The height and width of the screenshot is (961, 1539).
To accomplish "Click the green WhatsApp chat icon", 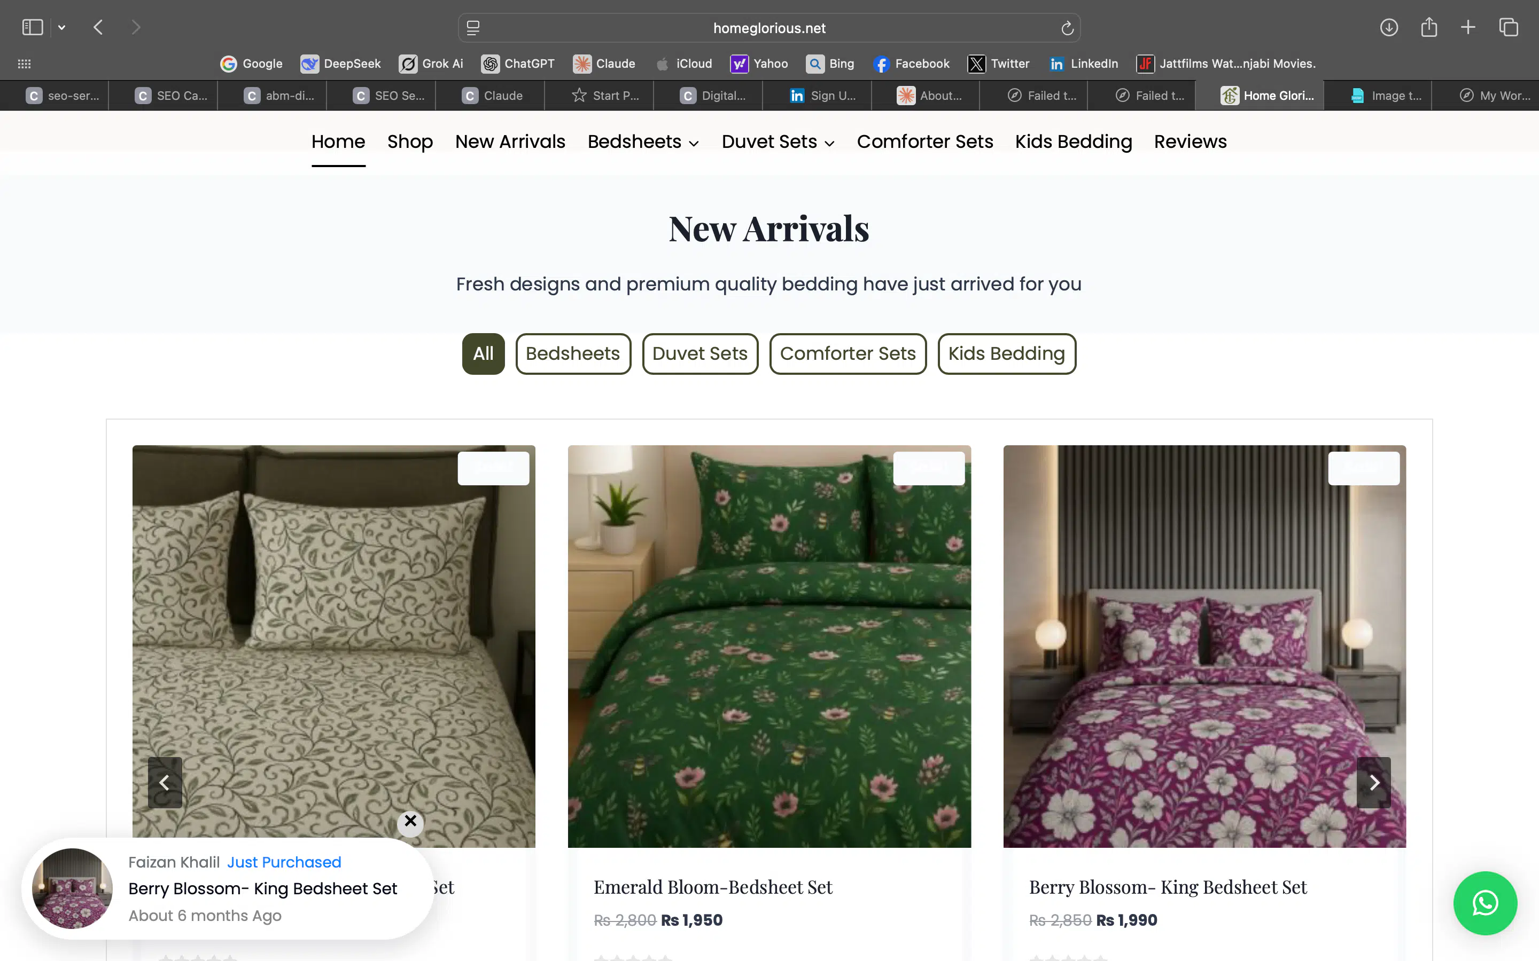I will (1484, 902).
